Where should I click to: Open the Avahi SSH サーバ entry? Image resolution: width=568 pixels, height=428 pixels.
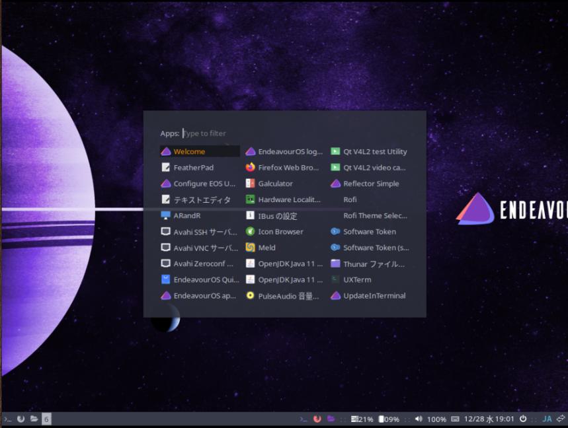click(200, 232)
